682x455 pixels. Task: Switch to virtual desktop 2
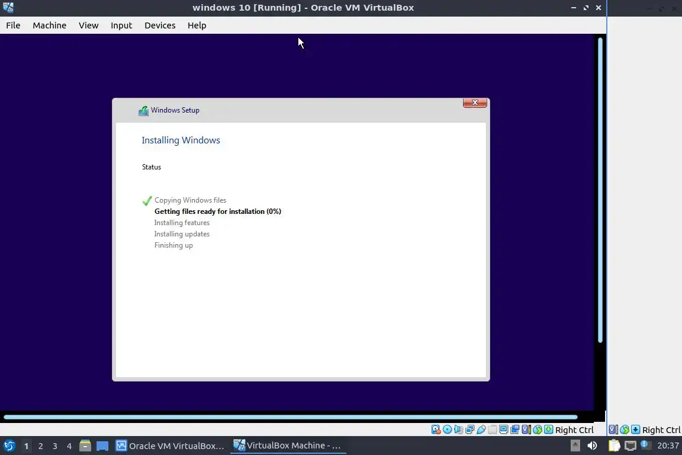coord(40,446)
